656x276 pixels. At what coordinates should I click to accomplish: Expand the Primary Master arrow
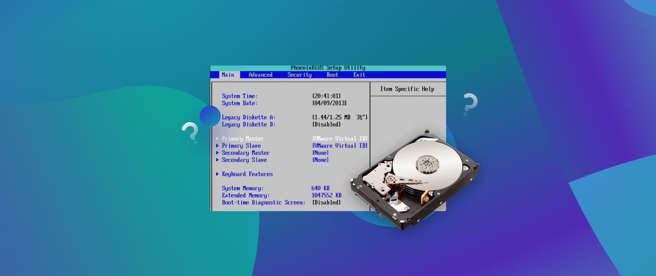[x=218, y=139]
